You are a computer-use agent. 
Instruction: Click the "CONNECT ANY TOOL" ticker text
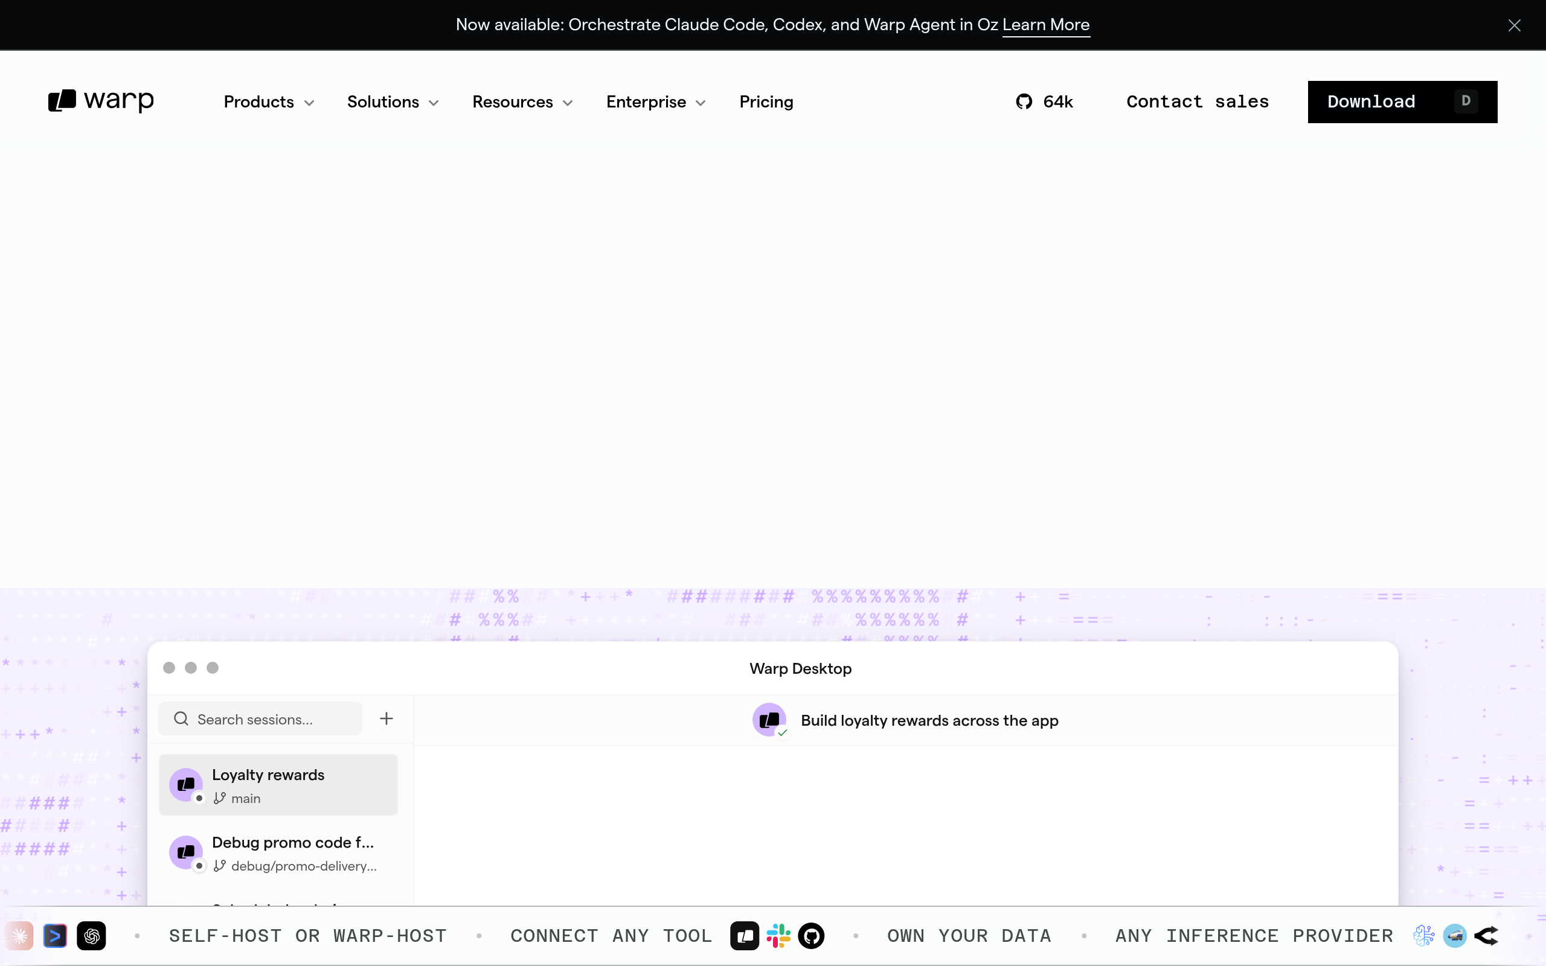pyautogui.click(x=611, y=936)
